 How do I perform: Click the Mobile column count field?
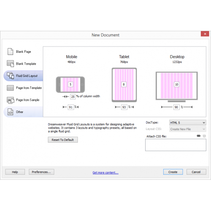tap(70, 84)
